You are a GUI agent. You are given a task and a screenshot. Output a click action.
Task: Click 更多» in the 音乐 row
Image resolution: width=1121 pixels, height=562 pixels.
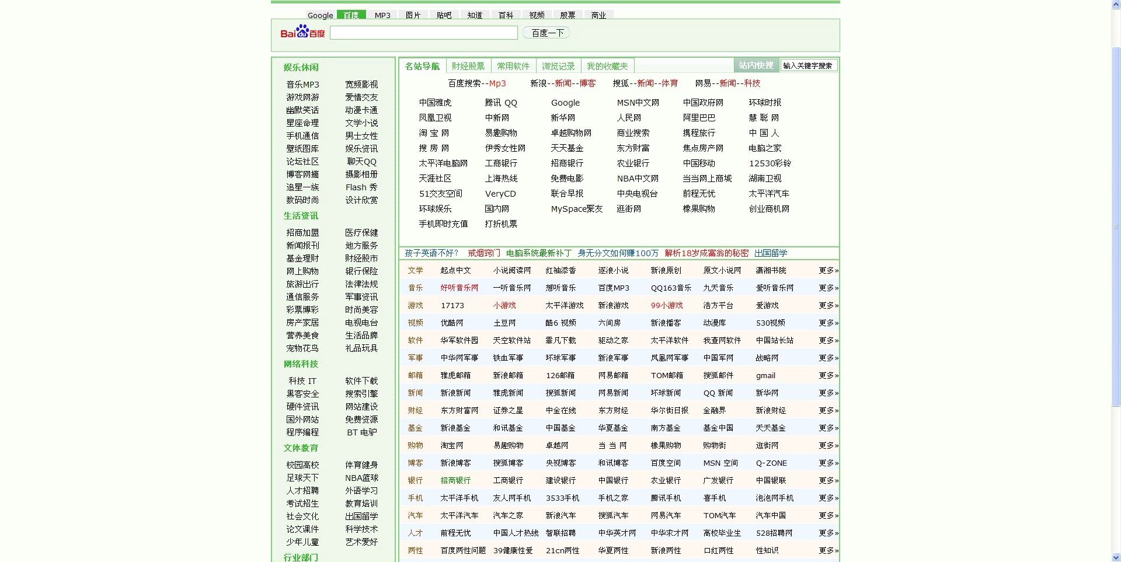click(828, 288)
